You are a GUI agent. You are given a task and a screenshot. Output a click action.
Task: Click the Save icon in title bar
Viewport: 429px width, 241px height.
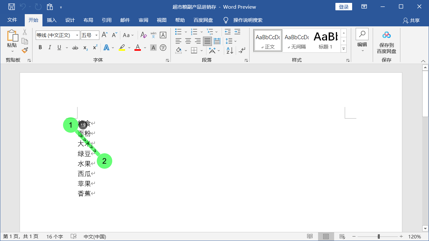tap(11, 7)
